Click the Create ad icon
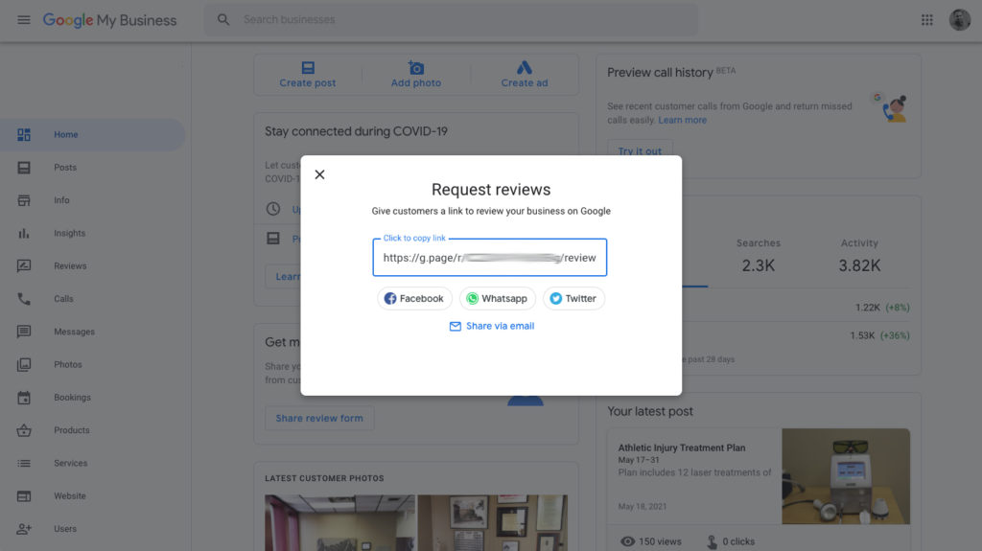The width and height of the screenshot is (982, 551). (525, 68)
